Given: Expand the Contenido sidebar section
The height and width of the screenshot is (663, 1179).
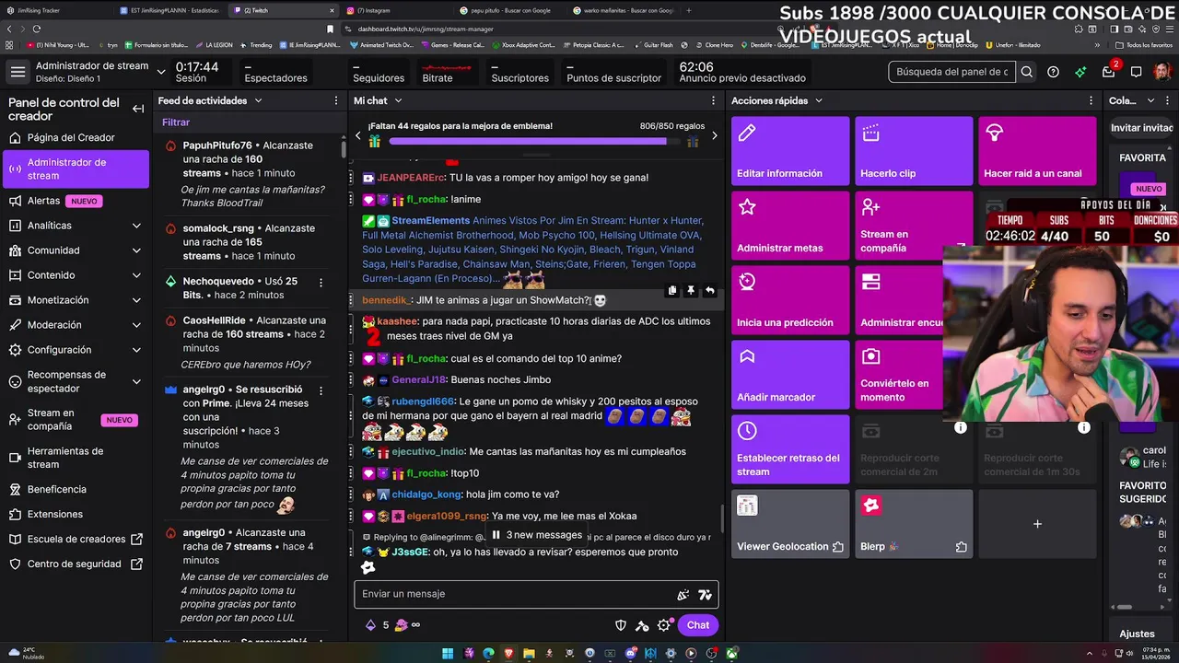Looking at the screenshot, I should coord(136,275).
